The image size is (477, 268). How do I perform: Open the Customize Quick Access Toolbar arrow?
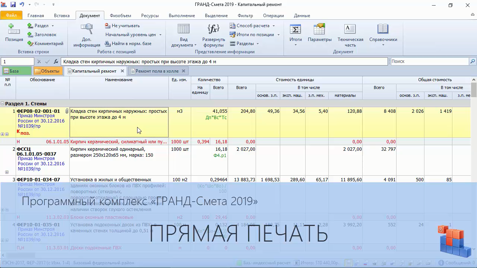[x=53, y=5]
